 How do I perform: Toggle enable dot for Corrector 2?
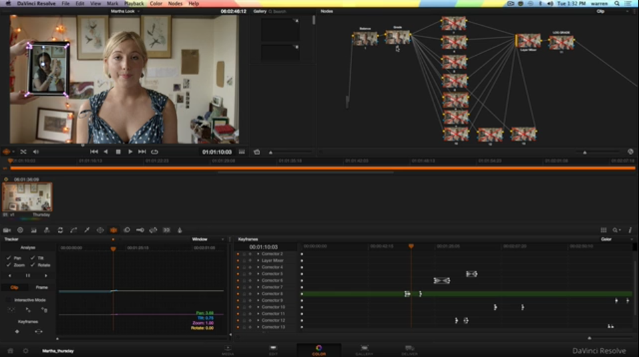tap(238, 254)
